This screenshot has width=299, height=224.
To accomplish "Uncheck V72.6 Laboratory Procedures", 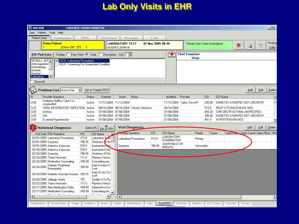I will coord(57,61).
